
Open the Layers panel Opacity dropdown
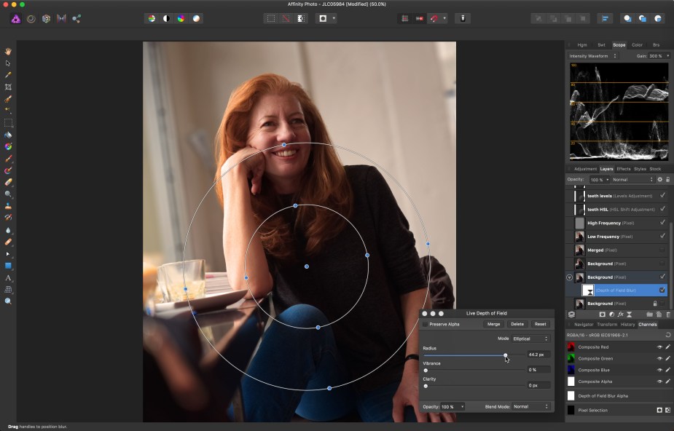pyautogui.click(x=600, y=179)
